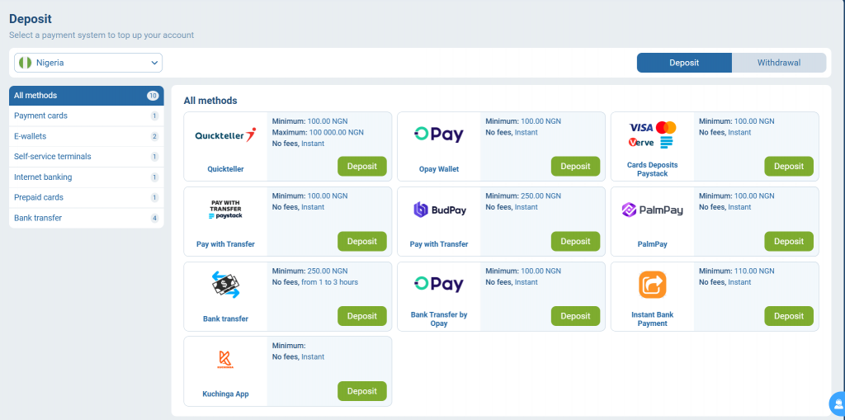
Task: Filter by Bank transfer methods
Action: 38,218
